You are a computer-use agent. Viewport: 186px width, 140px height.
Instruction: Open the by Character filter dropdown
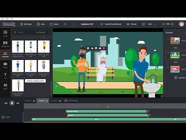[43, 32]
